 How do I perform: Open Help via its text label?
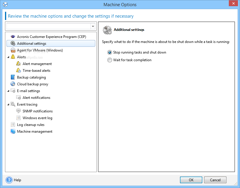17,180
